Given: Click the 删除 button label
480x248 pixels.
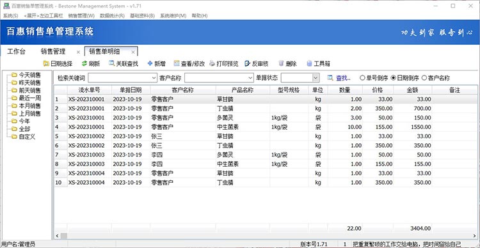Looking at the screenshot, I should tap(291, 64).
